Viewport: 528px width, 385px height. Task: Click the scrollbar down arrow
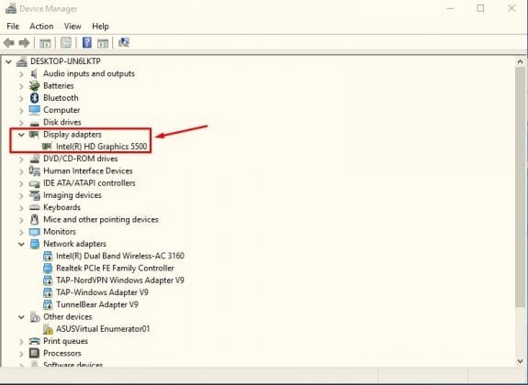520,361
